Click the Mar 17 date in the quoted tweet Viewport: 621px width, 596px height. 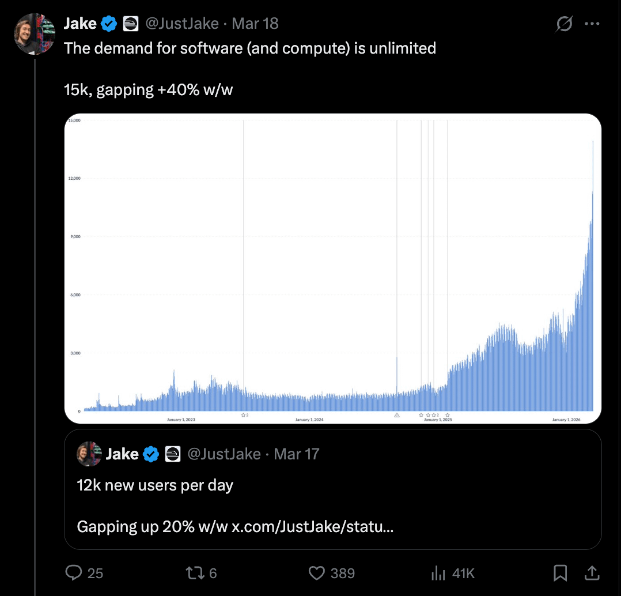297,454
